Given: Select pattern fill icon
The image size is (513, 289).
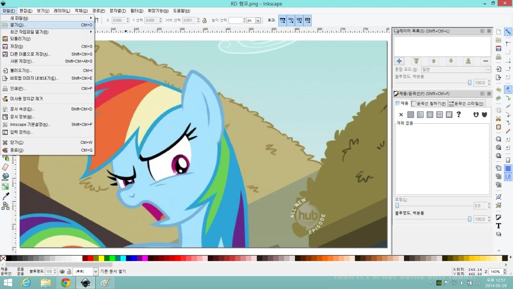Looking at the screenshot, I should point(439,115).
